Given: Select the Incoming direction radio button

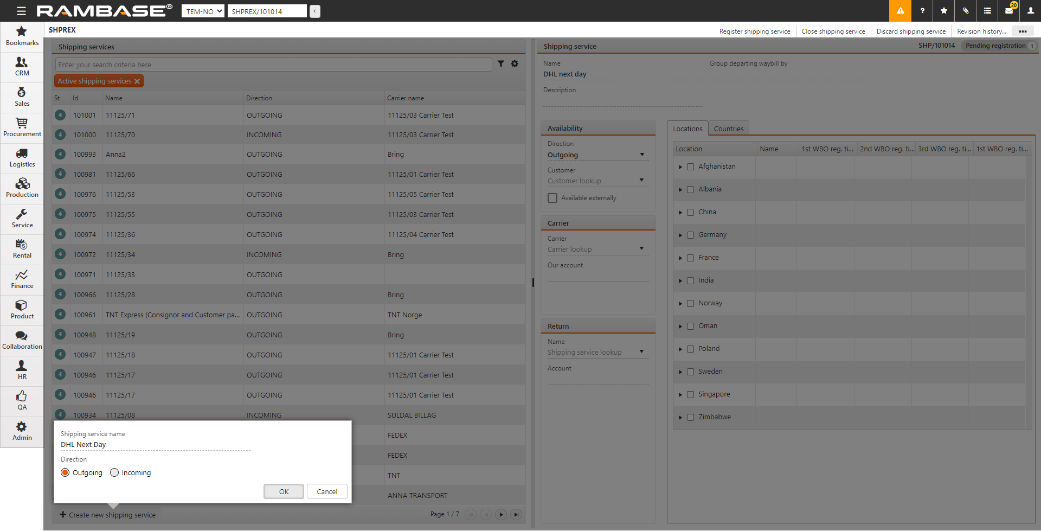Looking at the screenshot, I should [x=114, y=472].
